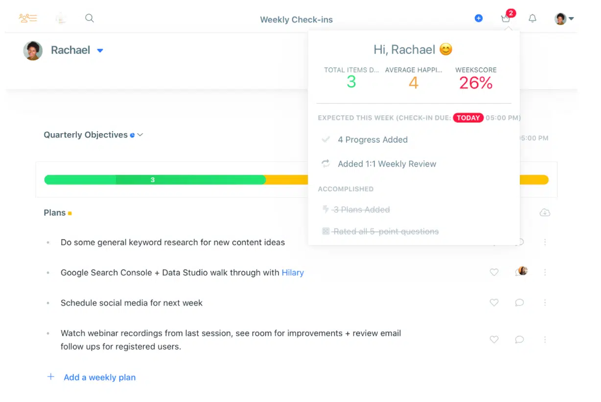Viewport: 601px width, 402px height.
Task: Click the Weekscore 26% value
Action: [x=476, y=83]
